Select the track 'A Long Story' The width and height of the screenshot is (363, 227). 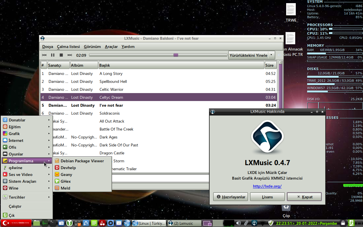159,73
